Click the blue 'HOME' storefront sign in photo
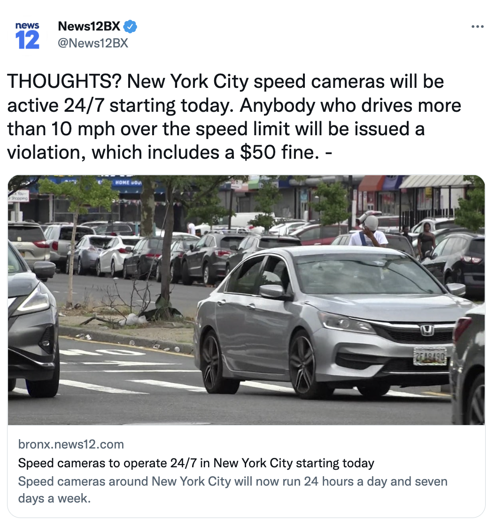The image size is (496, 526). click(x=128, y=183)
